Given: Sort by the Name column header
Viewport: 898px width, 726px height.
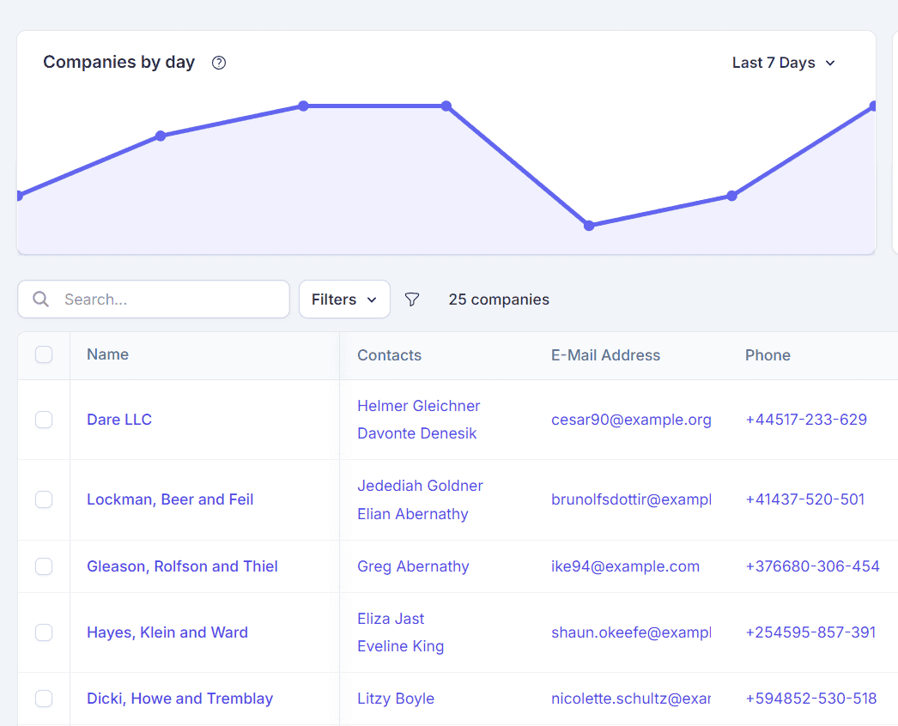Looking at the screenshot, I should pyautogui.click(x=108, y=355).
